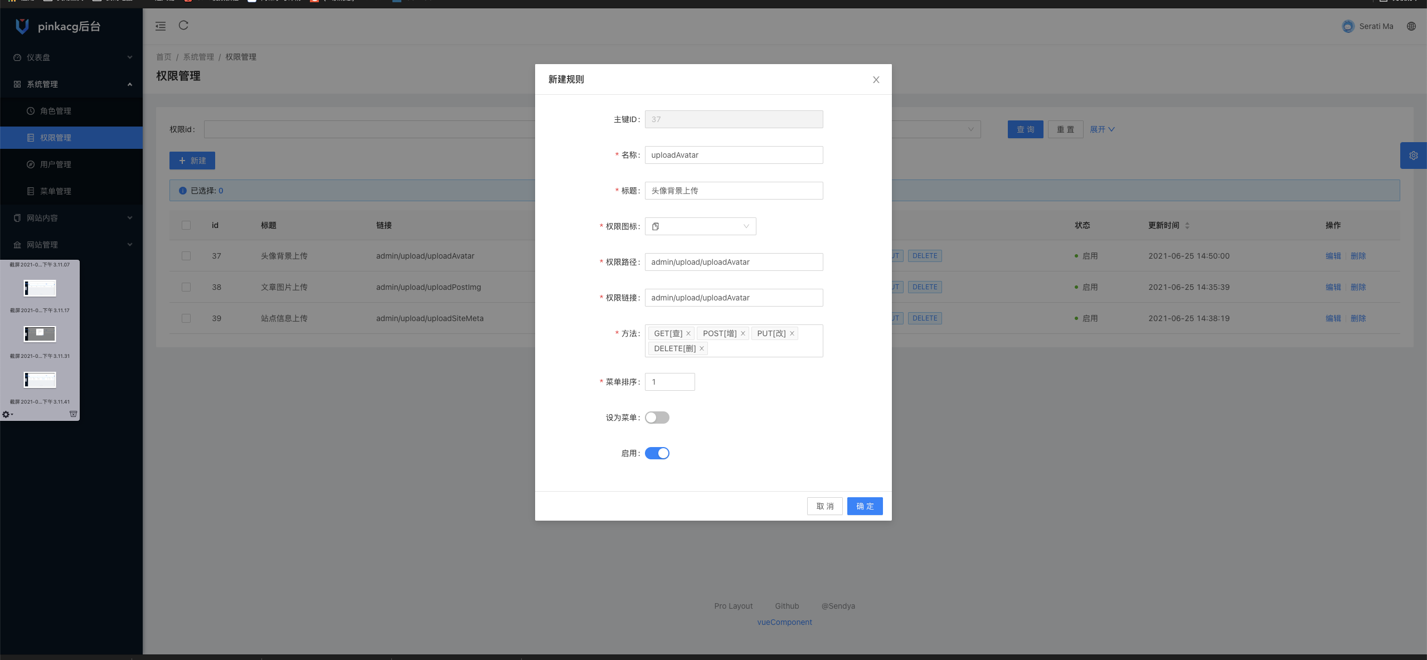Go to 角色管理 menu item
Image resolution: width=1427 pixels, height=660 pixels.
click(56, 111)
